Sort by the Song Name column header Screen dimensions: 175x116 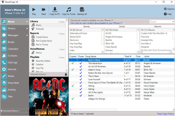pyautogui.click(x=104, y=57)
